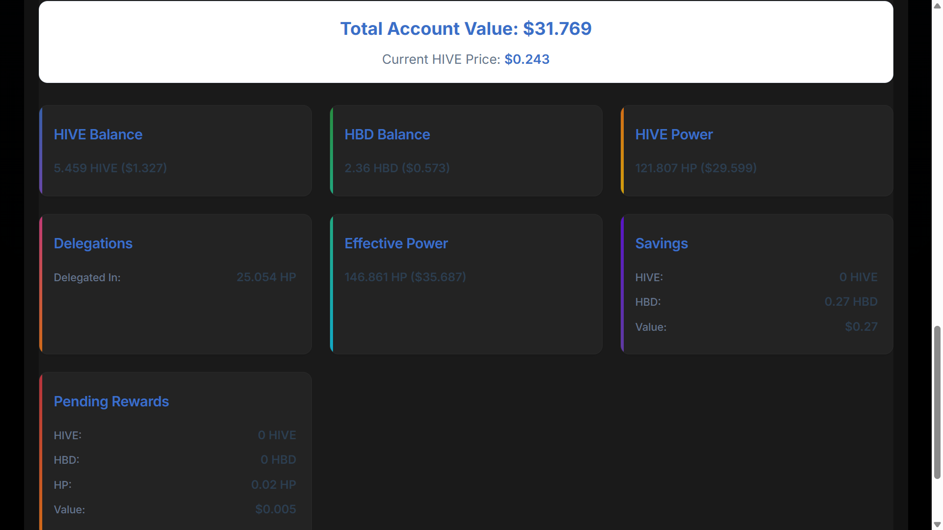This screenshot has width=943, height=530.
Task: Click the 0 HIVE value in Pending Rewards
Action: tap(277, 435)
